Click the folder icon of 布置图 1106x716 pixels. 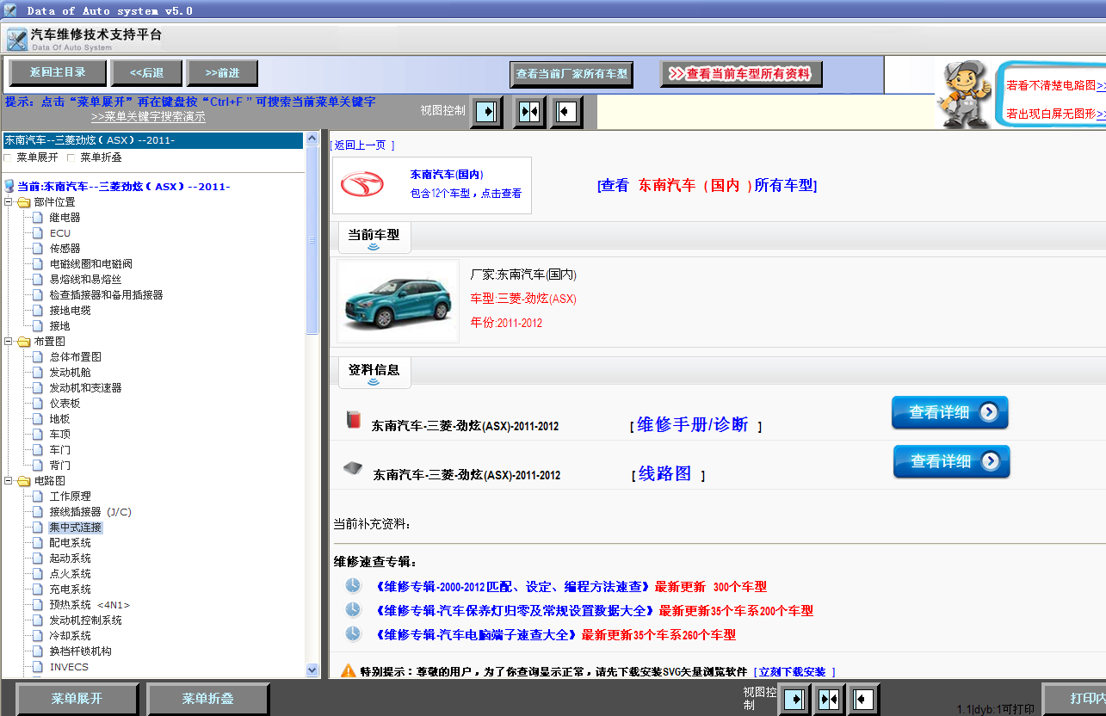(23, 342)
